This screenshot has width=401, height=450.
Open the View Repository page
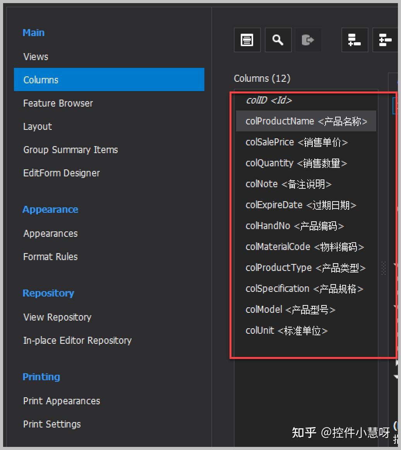click(57, 317)
